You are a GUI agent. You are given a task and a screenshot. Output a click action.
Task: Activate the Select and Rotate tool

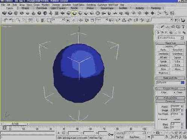[87, 20]
